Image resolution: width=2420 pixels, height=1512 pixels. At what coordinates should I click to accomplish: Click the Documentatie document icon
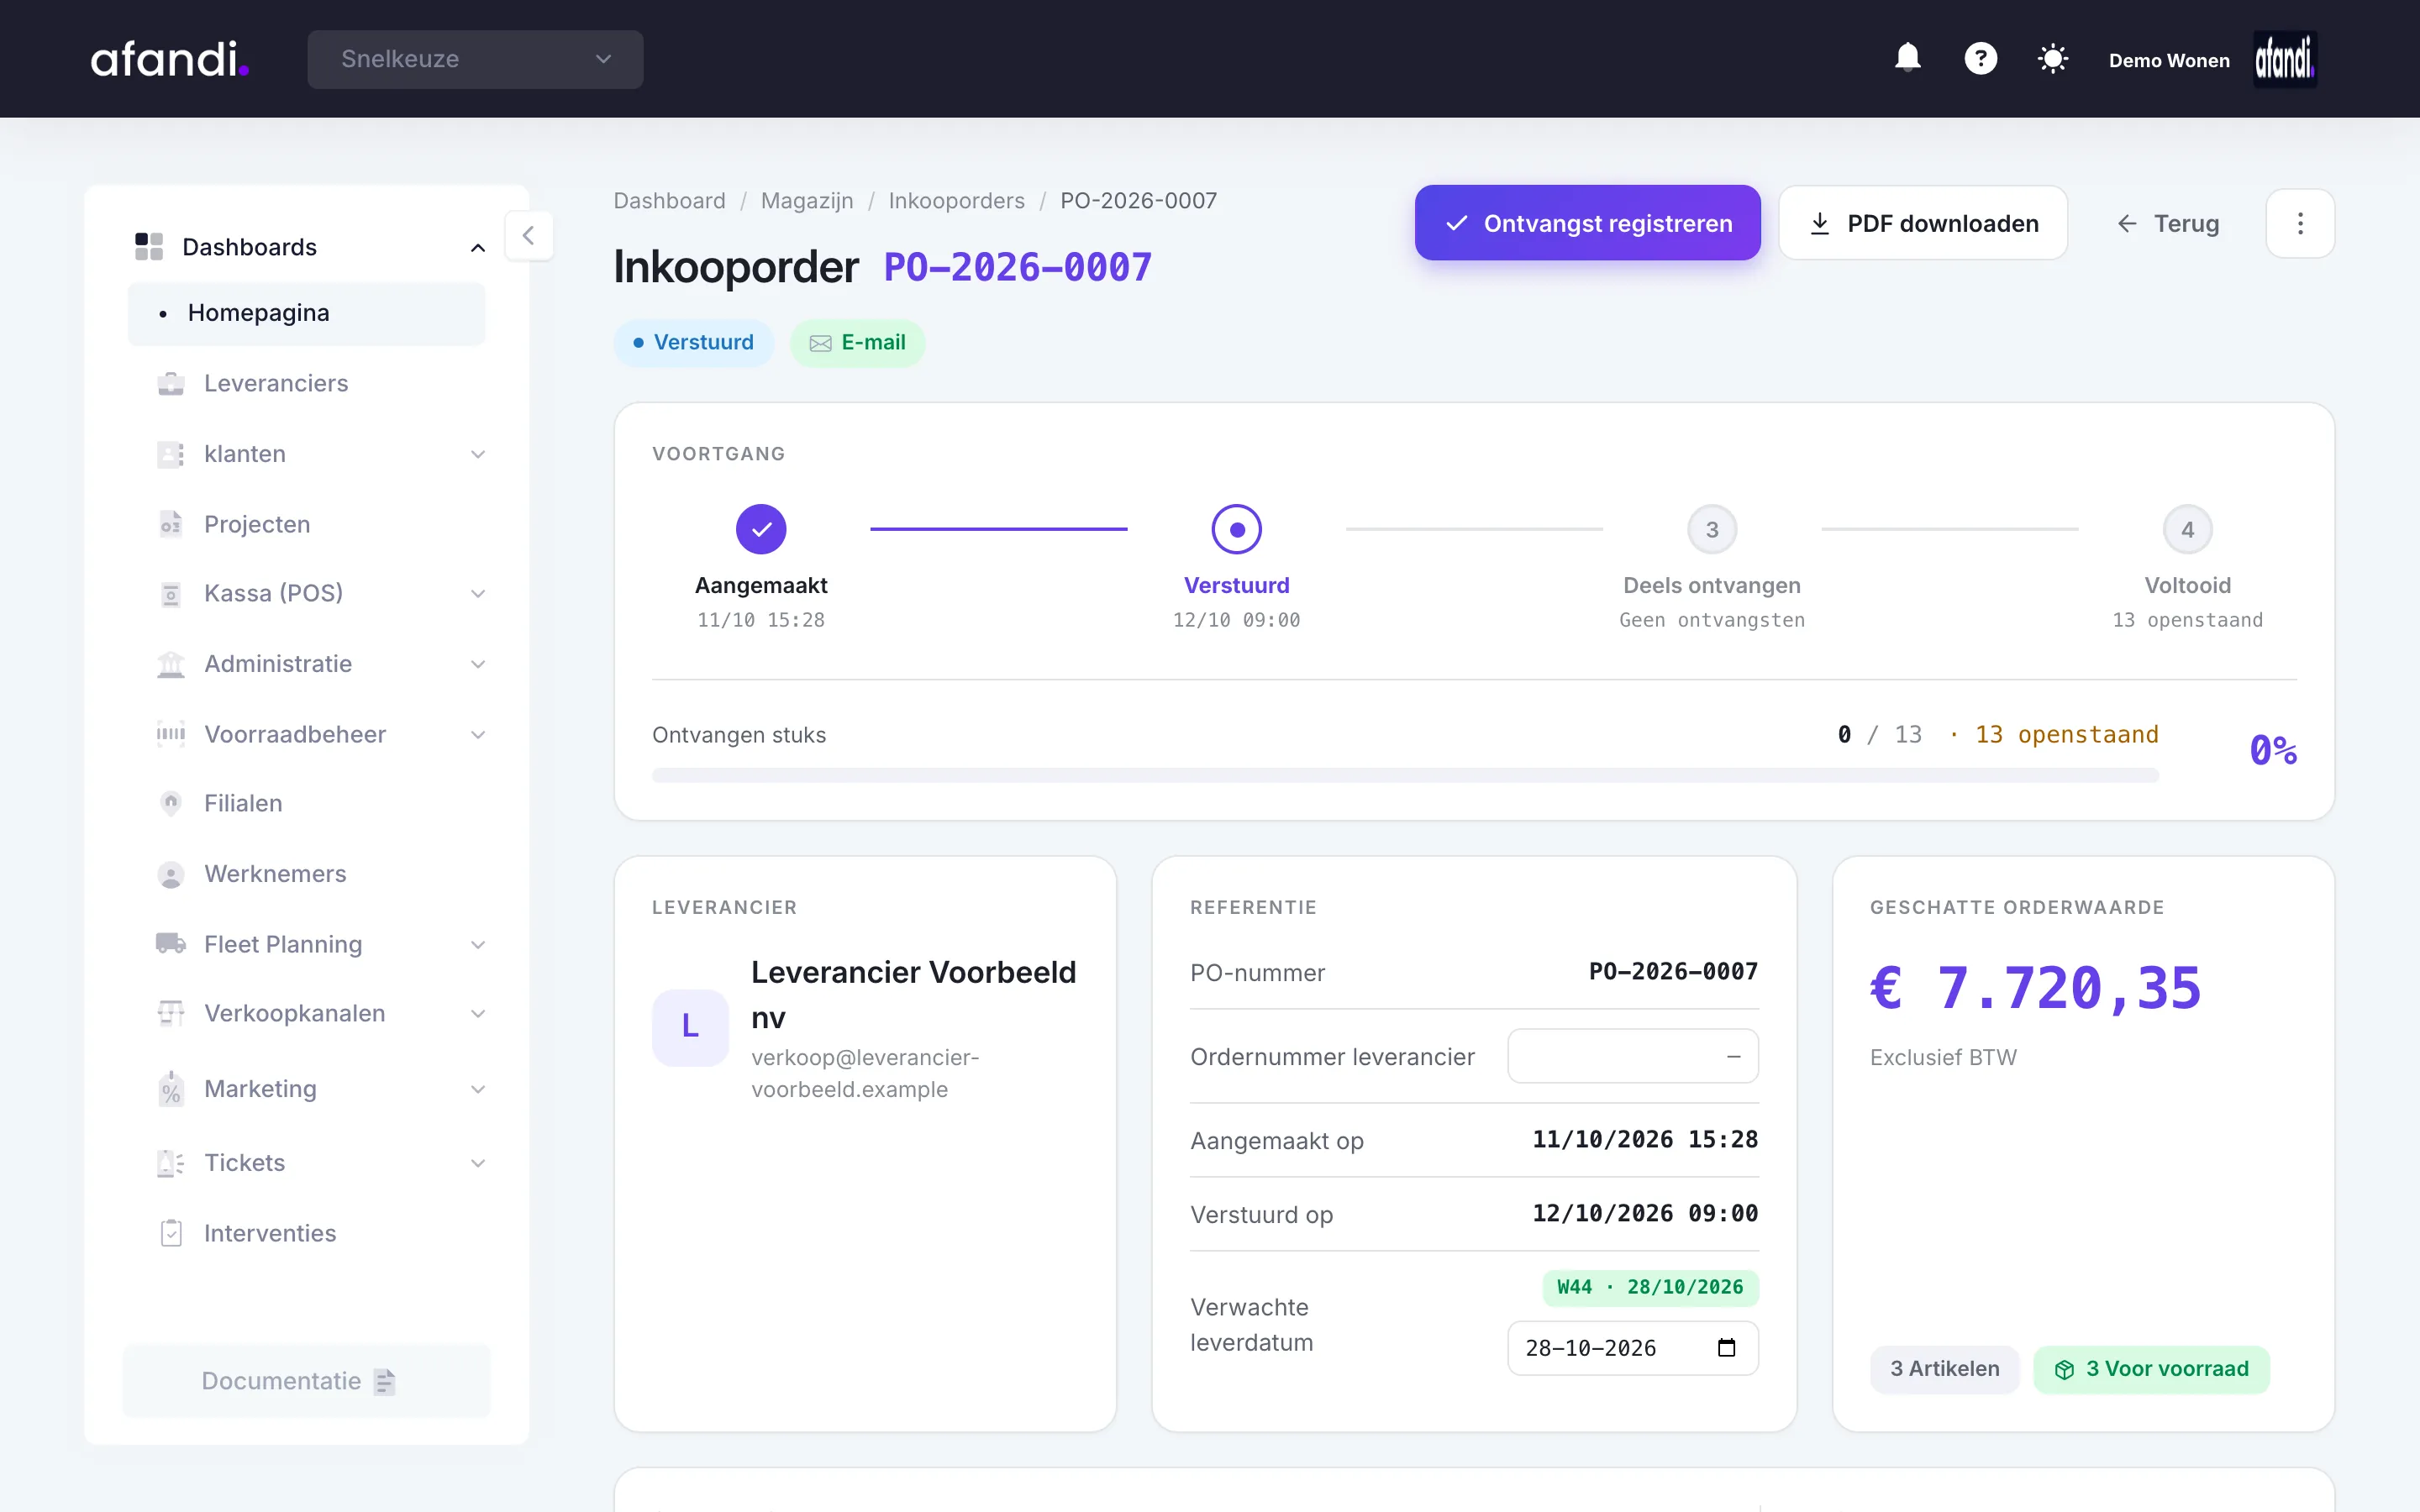385,1381
